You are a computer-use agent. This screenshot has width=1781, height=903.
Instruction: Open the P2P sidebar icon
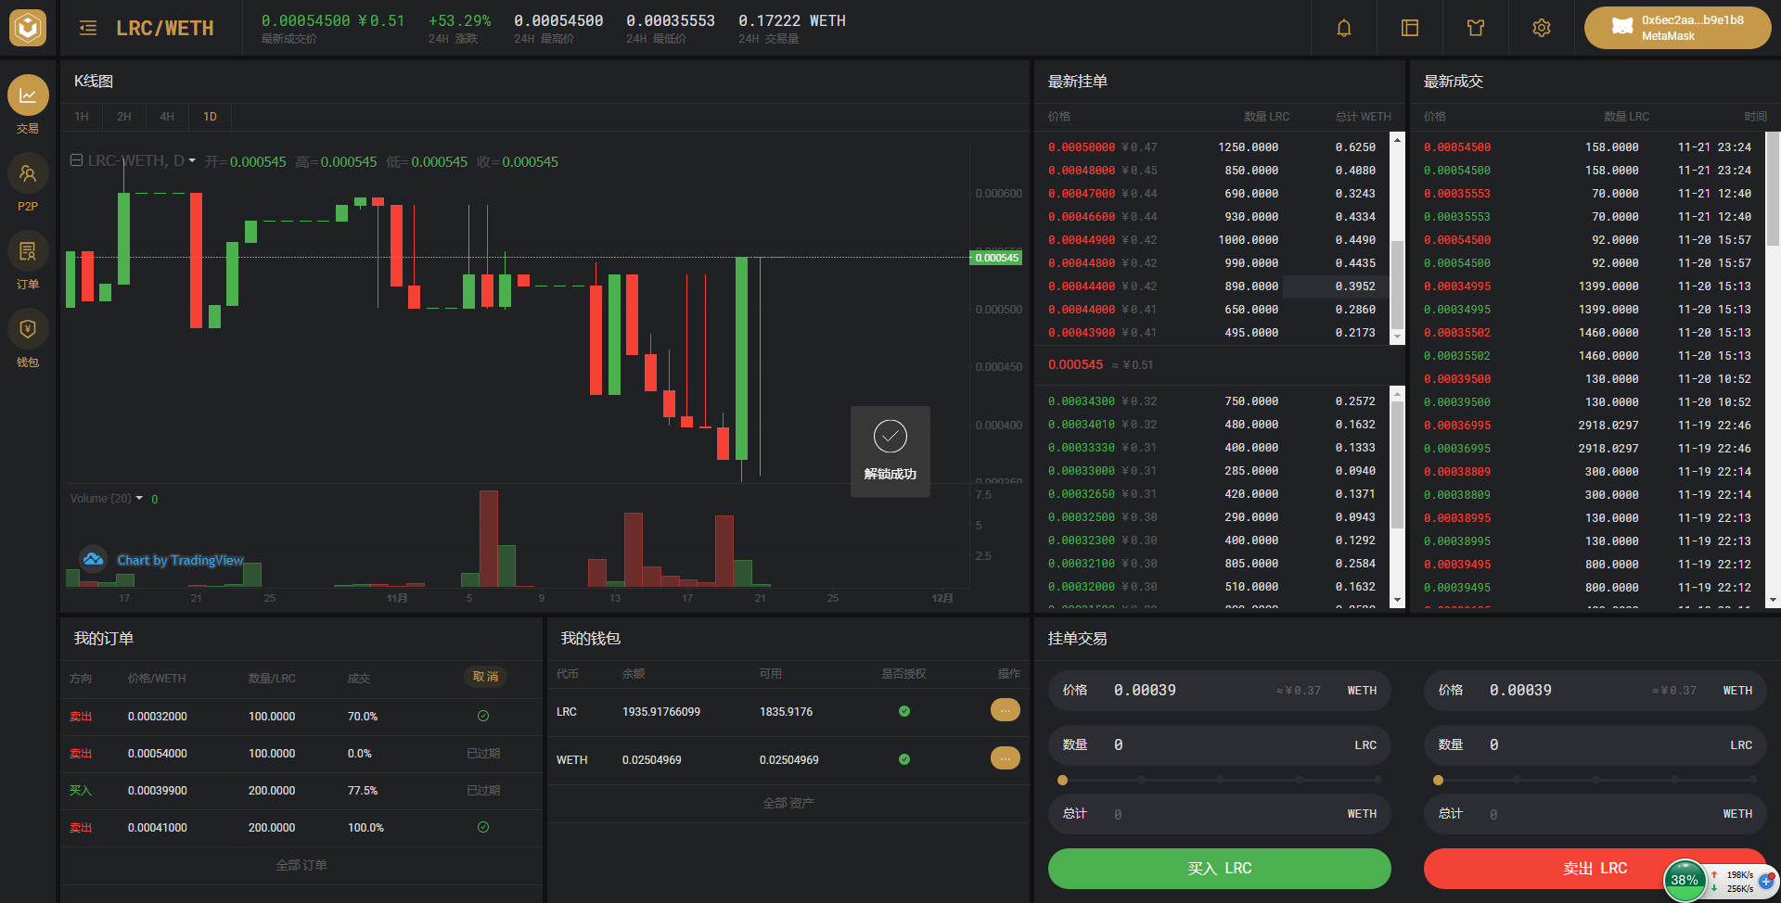coord(28,173)
